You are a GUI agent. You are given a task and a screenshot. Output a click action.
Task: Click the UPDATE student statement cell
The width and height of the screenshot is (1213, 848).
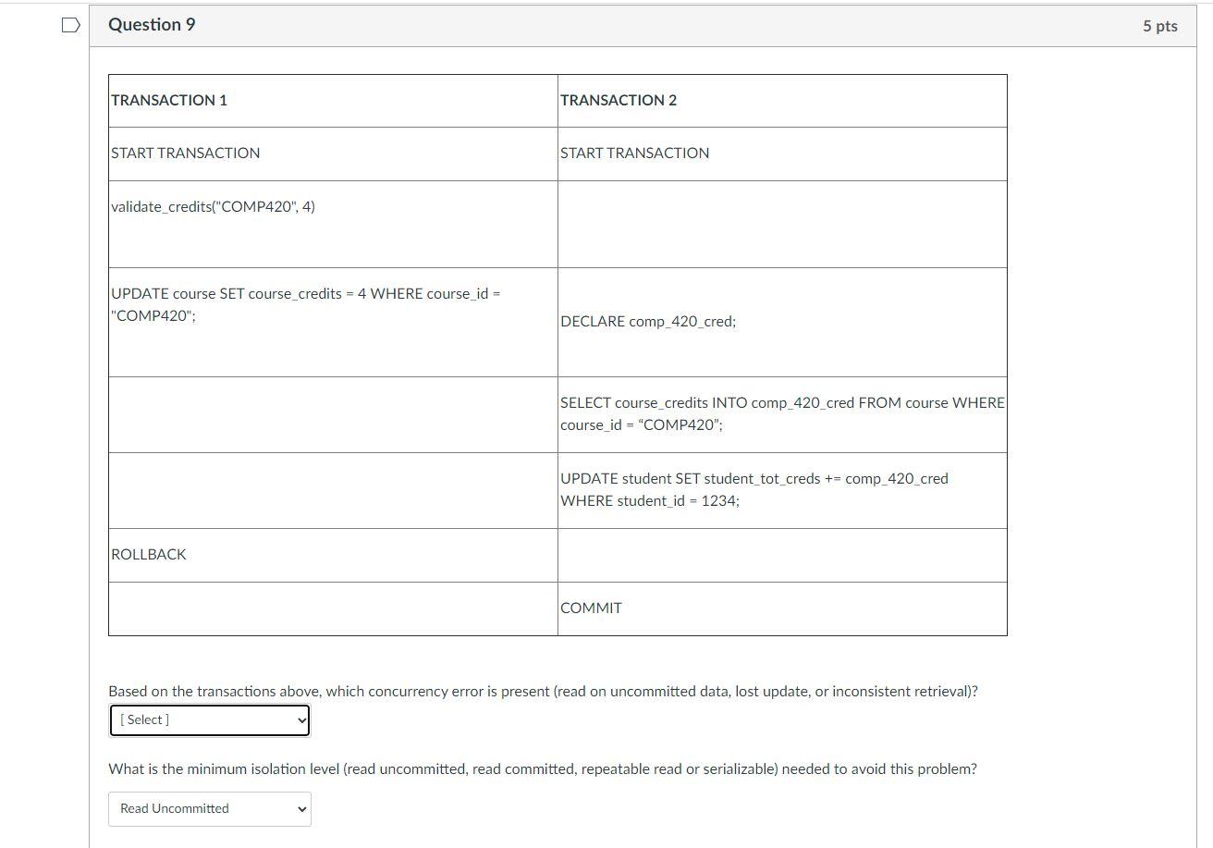[x=754, y=490]
